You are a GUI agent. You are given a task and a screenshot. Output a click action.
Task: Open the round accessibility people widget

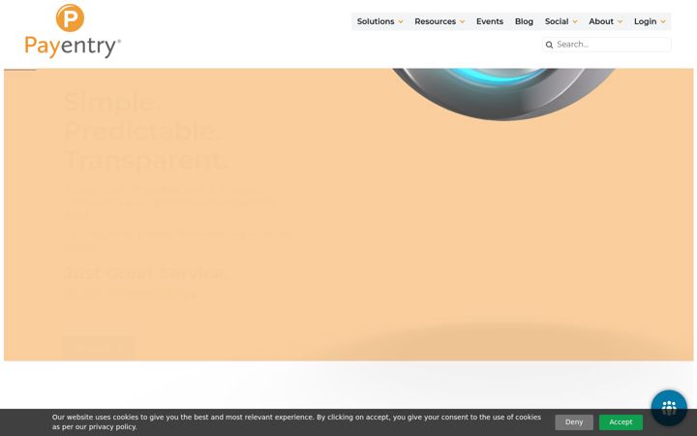coord(669,408)
